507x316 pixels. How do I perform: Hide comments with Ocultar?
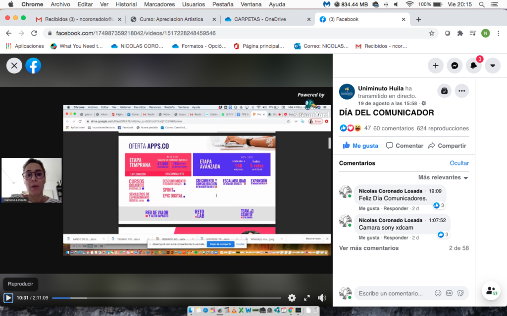point(459,163)
